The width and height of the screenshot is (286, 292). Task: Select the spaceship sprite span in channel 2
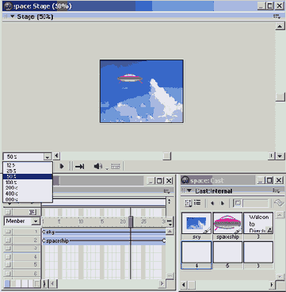pos(104,240)
